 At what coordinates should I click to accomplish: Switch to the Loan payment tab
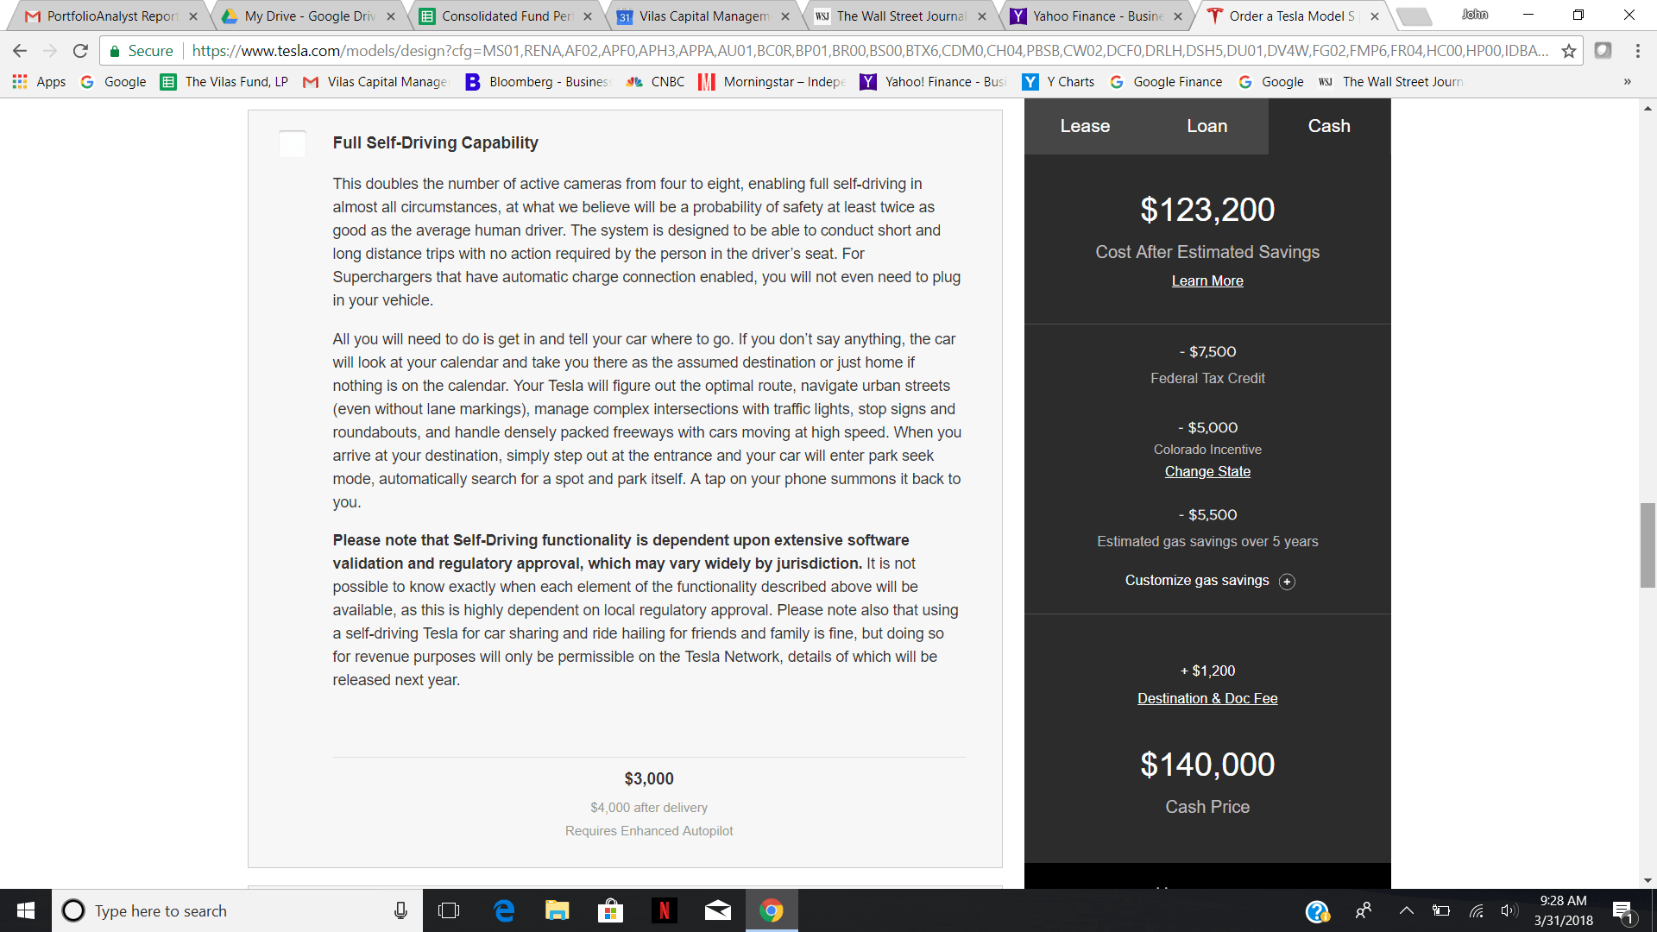pyautogui.click(x=1207, y=126)
